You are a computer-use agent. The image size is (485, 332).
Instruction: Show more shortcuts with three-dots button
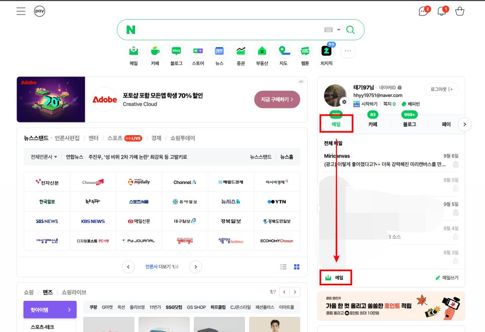pos(348,51)
